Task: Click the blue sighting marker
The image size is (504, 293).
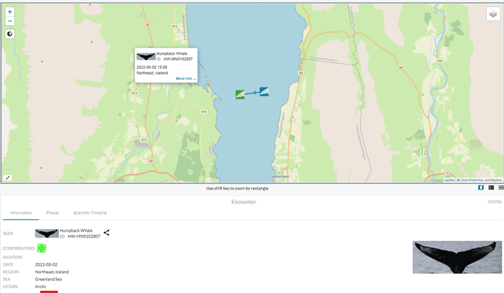Action: pos(264,91)
